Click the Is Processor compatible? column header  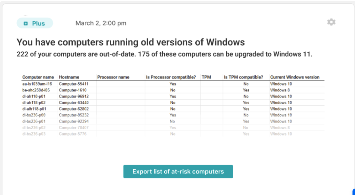171,77
